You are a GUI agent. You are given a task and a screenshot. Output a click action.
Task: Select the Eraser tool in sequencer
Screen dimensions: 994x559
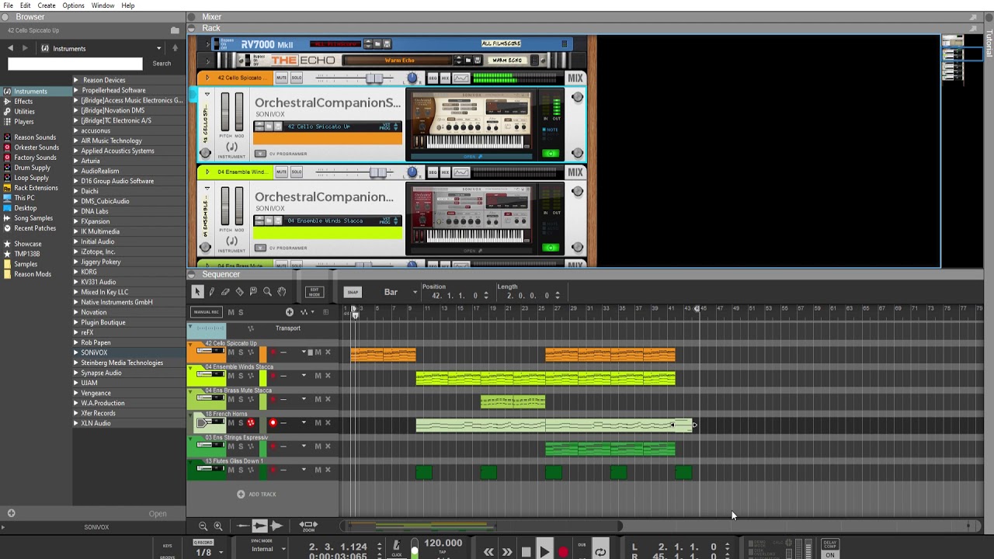[x=225, y=292]
